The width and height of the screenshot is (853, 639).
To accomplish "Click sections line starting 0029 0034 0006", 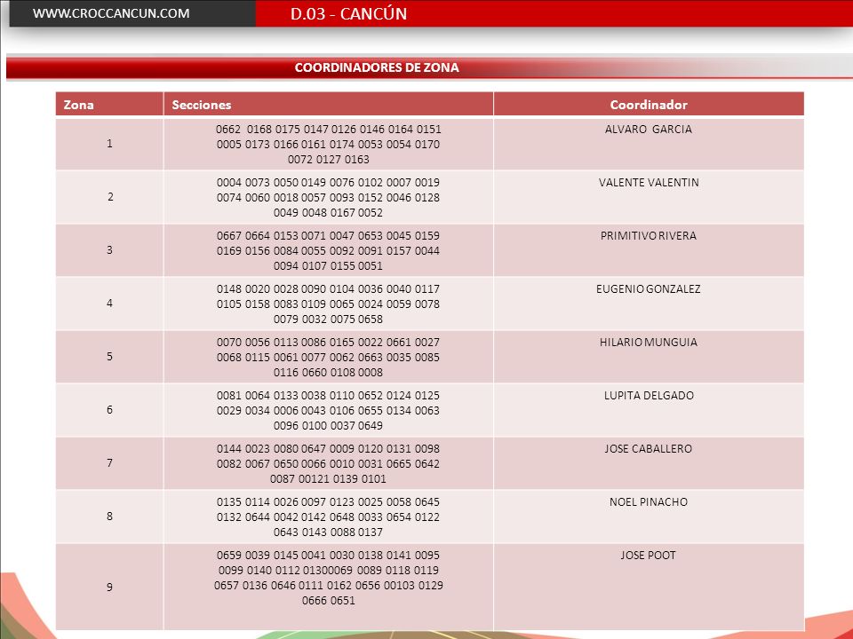I will click(329, 411).
